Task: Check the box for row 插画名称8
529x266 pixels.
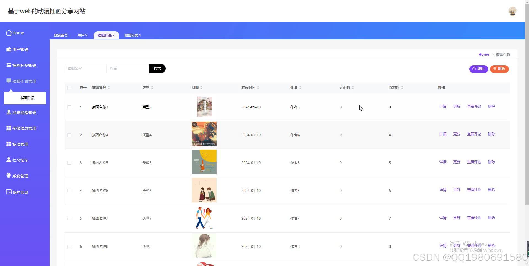Action: (69, 246)
